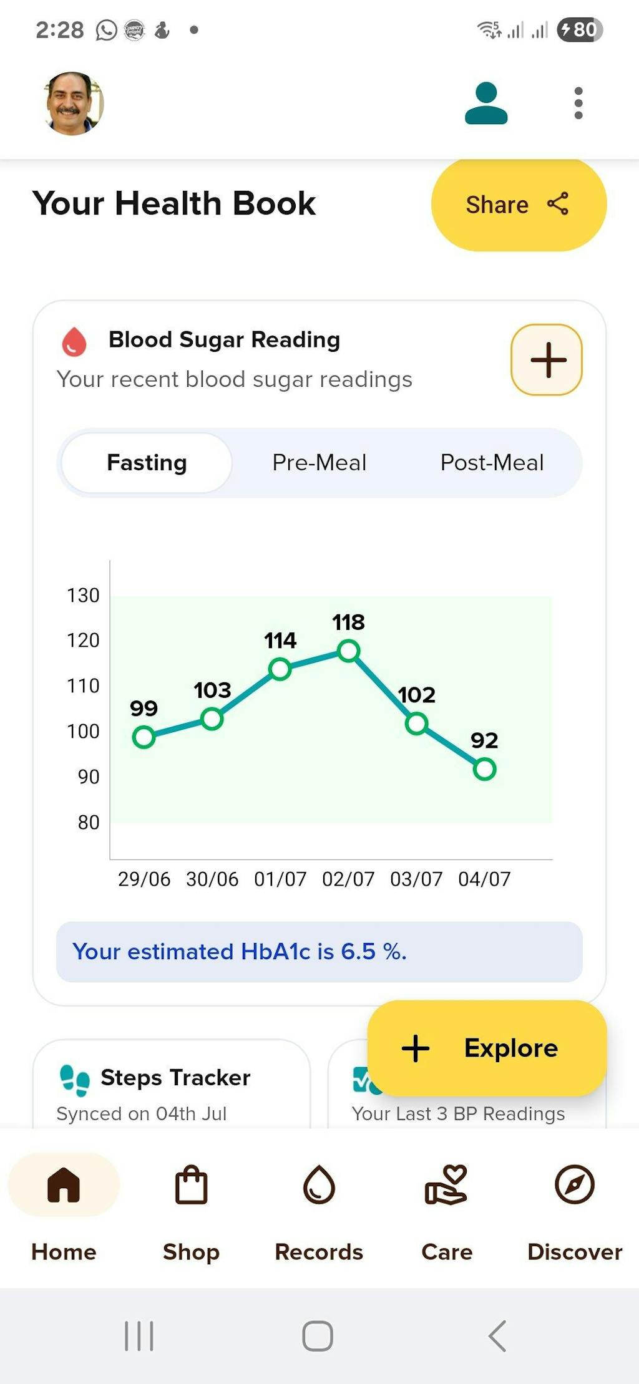
Task: Tap the user profile photo avatar
Action: (74, 104)
